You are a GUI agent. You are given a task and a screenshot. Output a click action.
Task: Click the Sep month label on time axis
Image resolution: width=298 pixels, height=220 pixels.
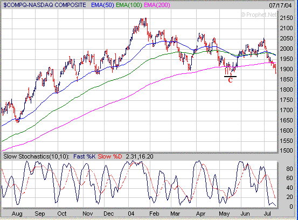[x=39, y=214]
